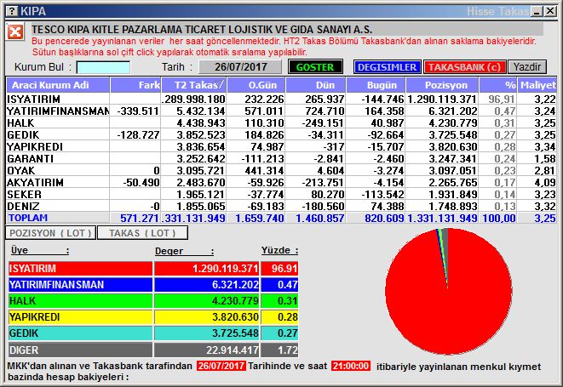
Task: Focus the Kurum Bul search field
Action: [x=103, y=67]
